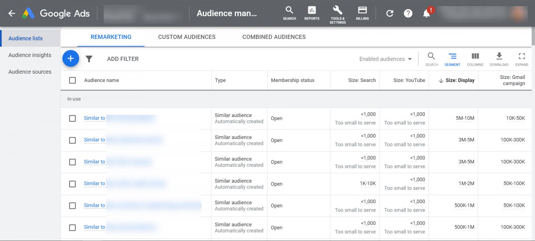This screenshot has height=241, width=535.
Task: Open the Enabled audiences dropdown
Action: [x=385, y=59]
